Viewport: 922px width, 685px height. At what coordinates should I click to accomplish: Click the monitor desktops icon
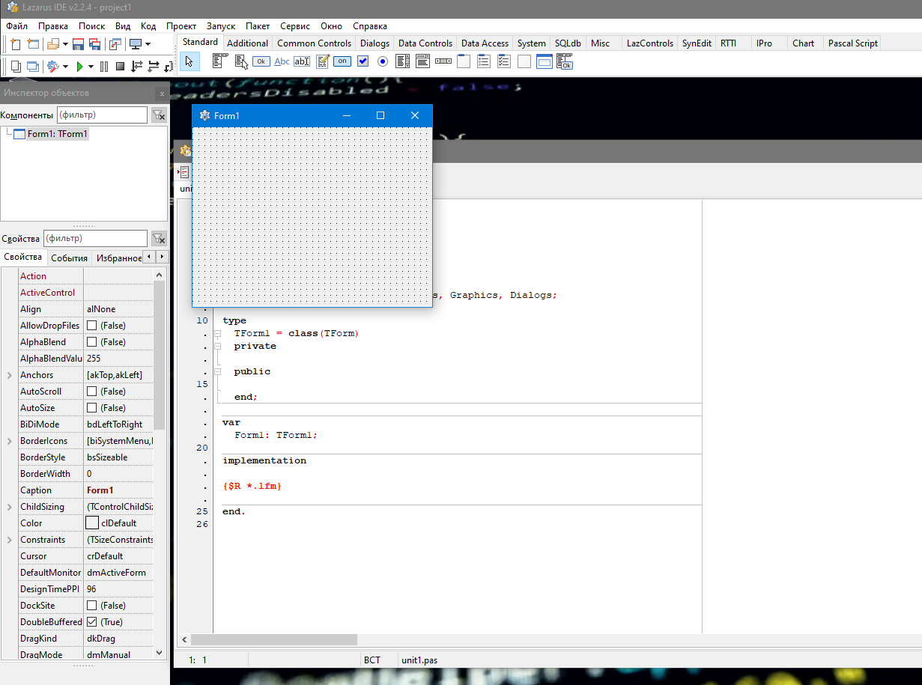click(136, 44)
